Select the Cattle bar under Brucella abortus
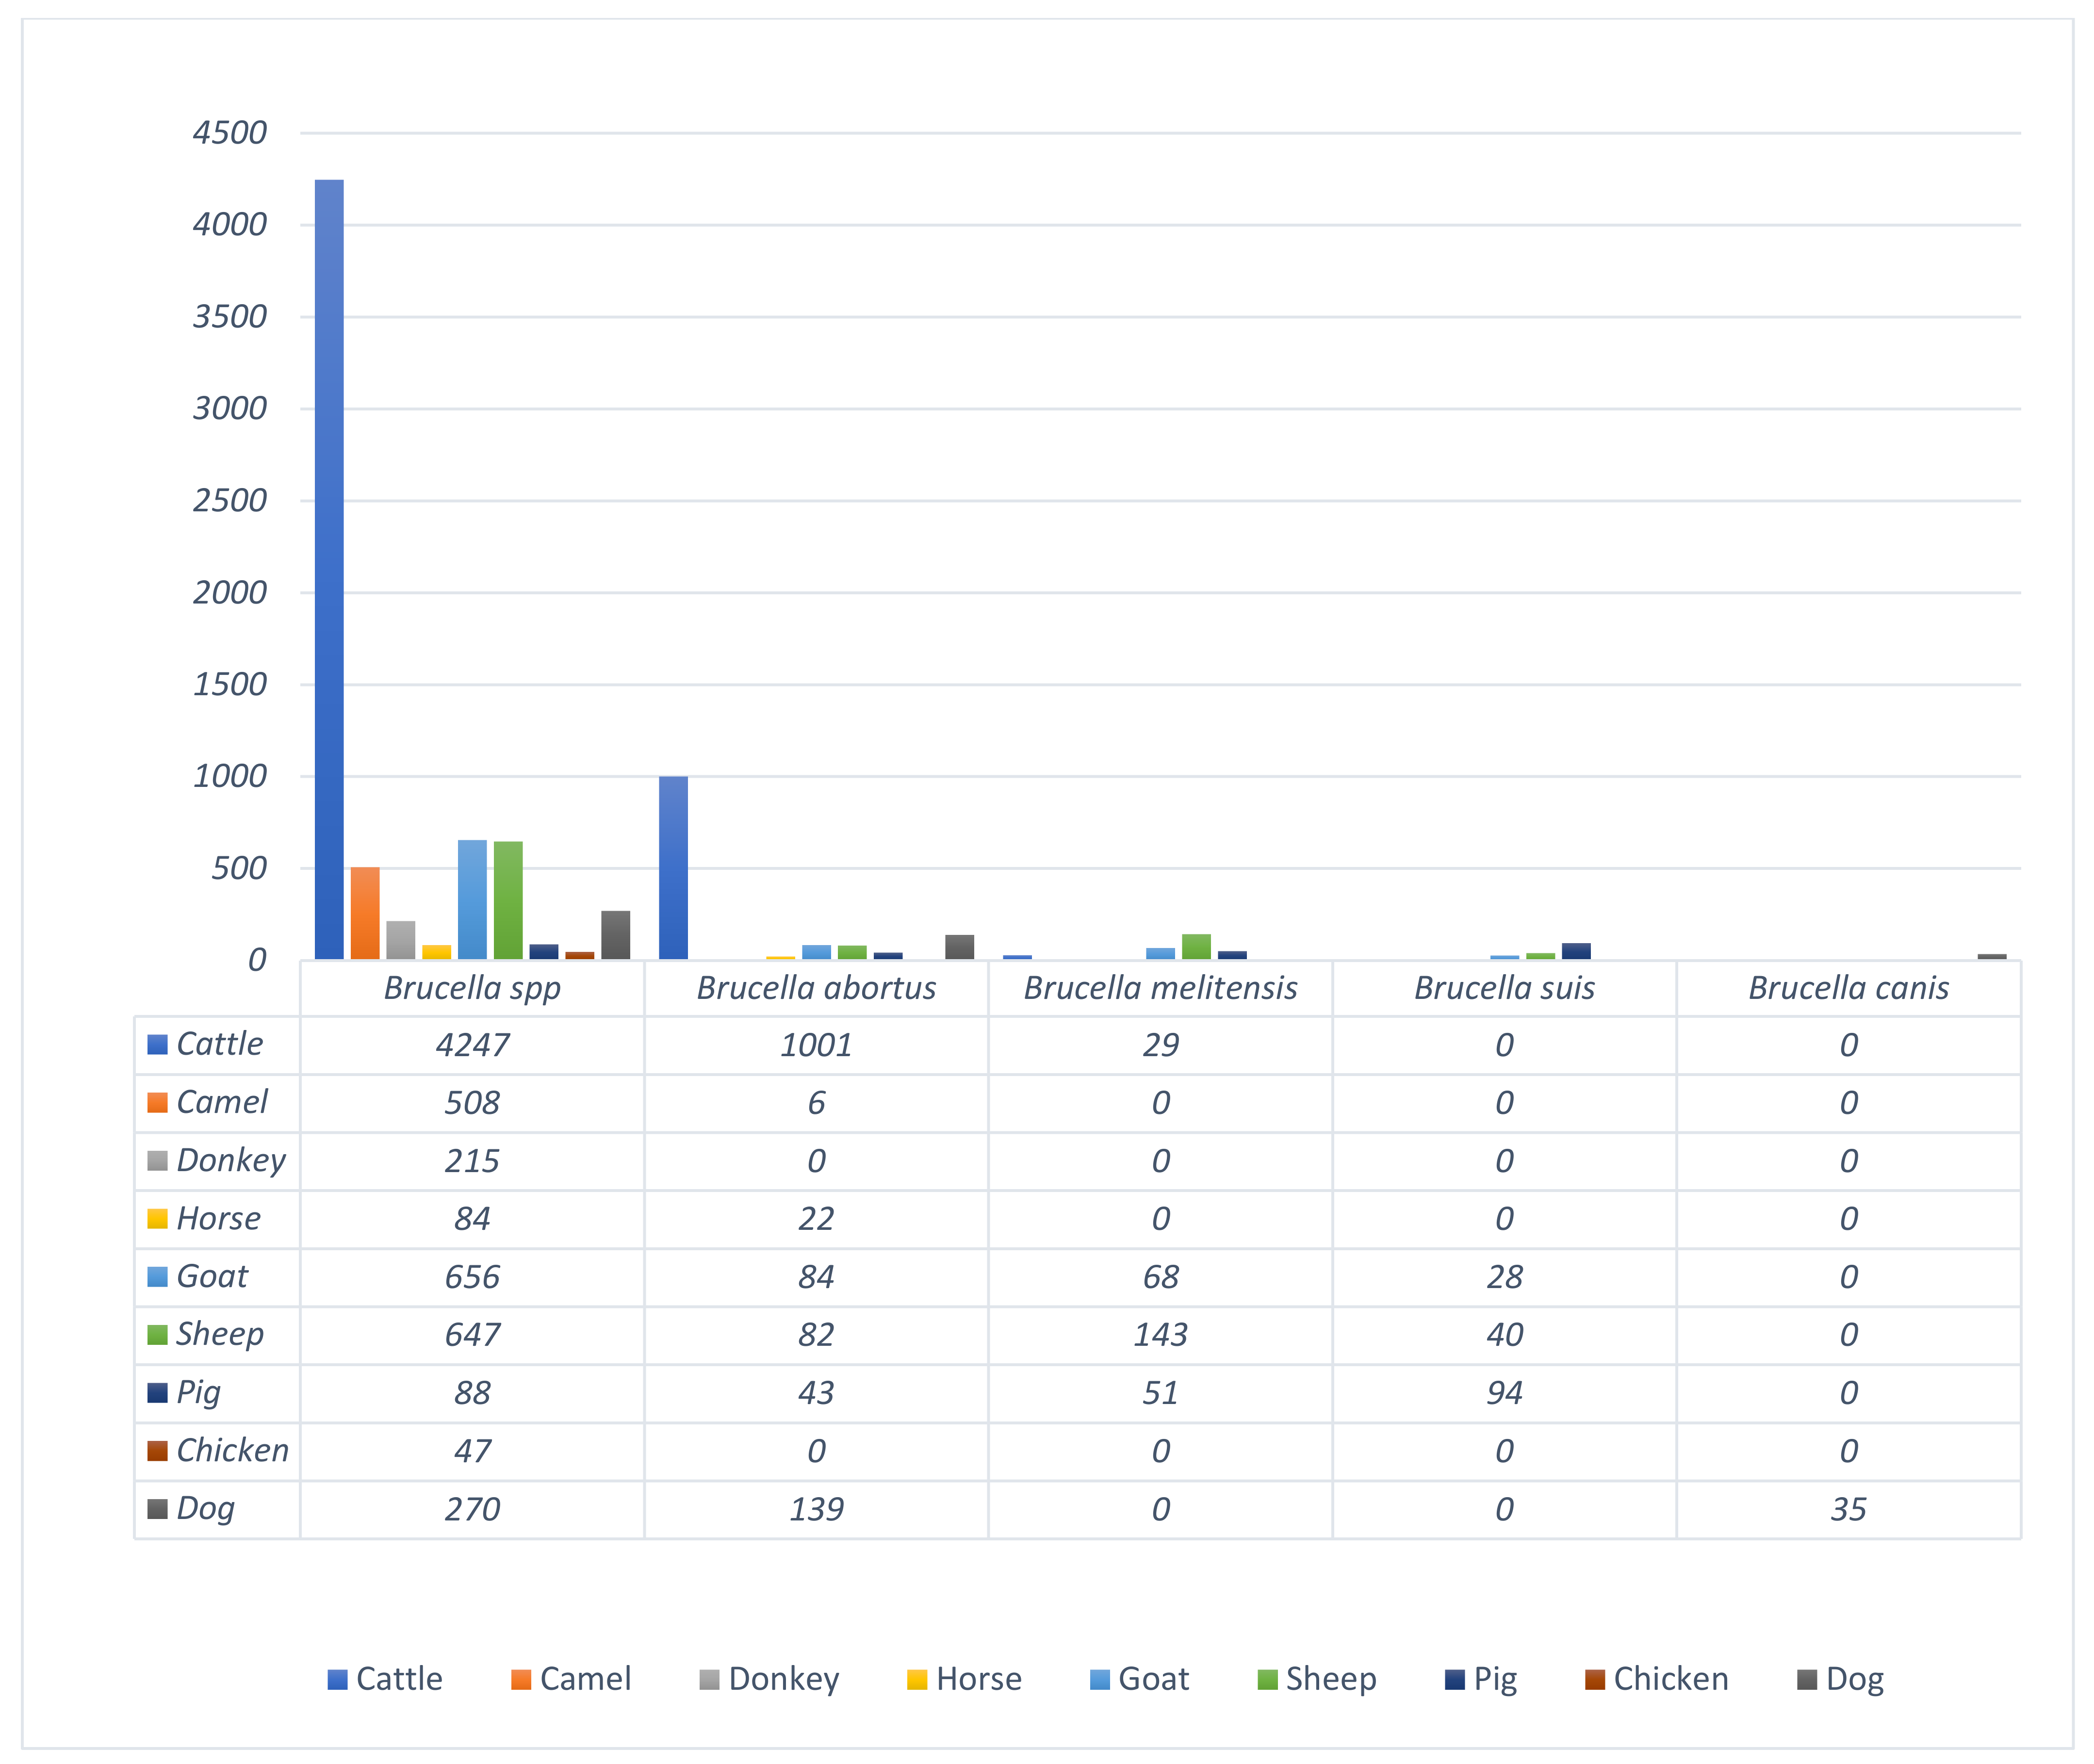Screen dimensions: 2094x1764 coord(673,868)
